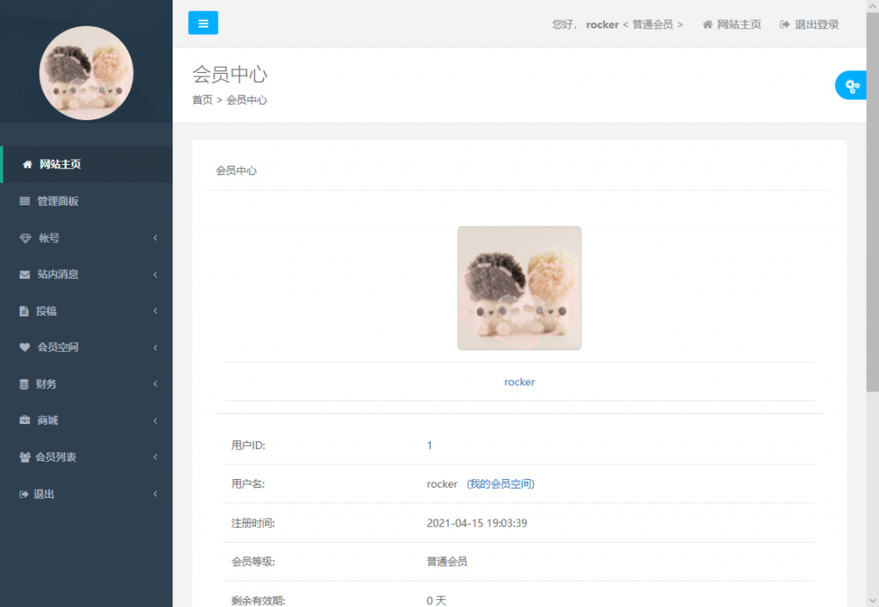
Task: Expand the 站内消息 submenu arrow
Action: coord(155,275)
